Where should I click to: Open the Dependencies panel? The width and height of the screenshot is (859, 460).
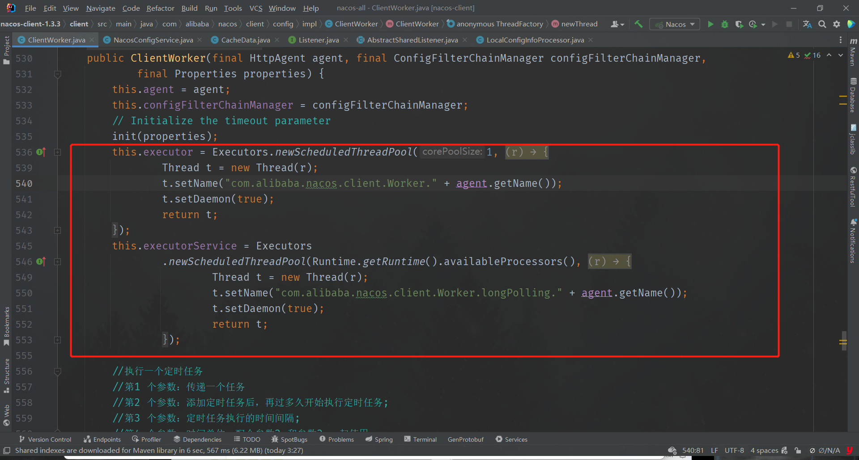point(197,439)
